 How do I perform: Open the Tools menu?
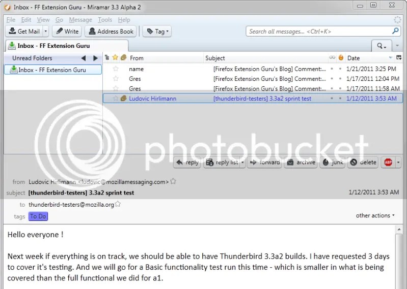coord(105,20)
